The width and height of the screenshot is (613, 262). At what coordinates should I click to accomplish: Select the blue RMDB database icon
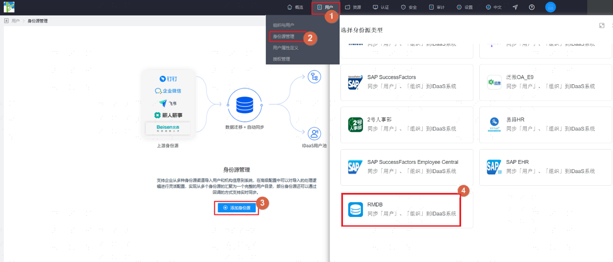(x=355, y=210)
